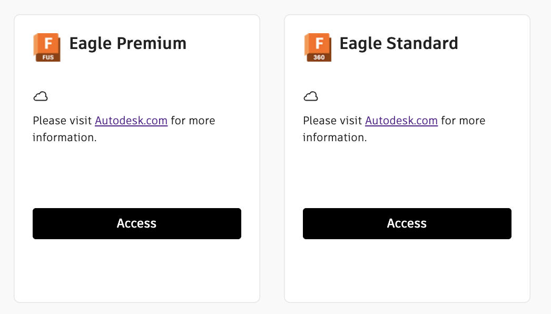Click the Eagle Standard title text
Viewport: 551px width, 314px height.
coord(399,44)
